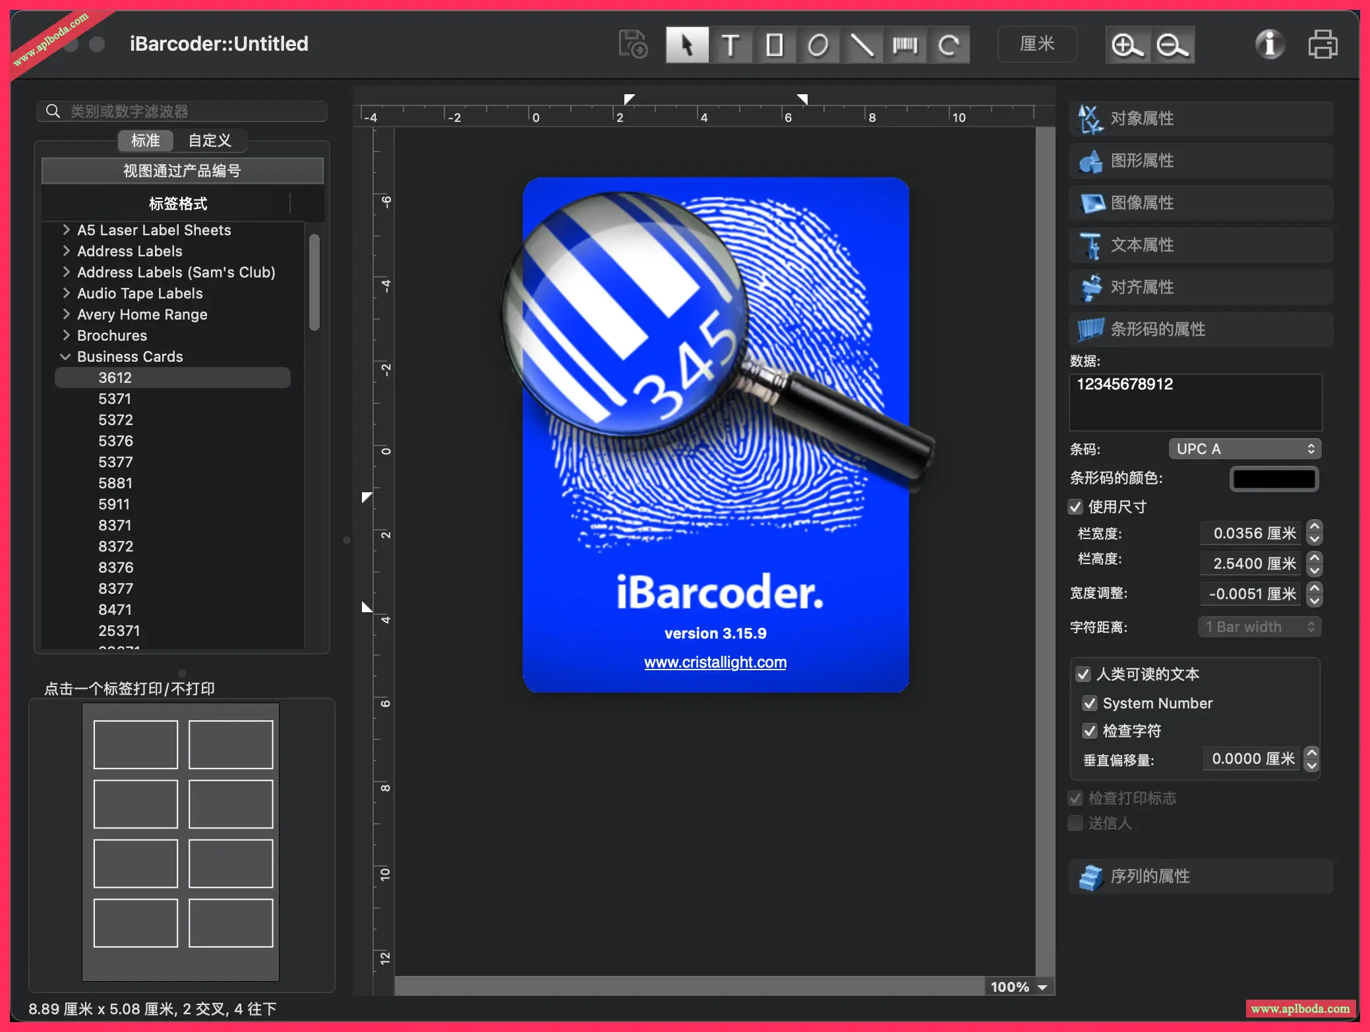Open 对象属性 panel

(1201, 119)
